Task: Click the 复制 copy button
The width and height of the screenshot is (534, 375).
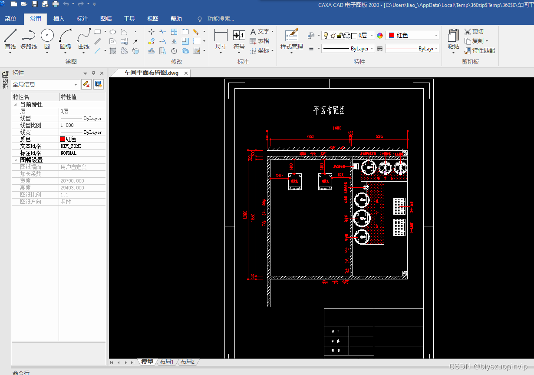Action: click(474, 41)
